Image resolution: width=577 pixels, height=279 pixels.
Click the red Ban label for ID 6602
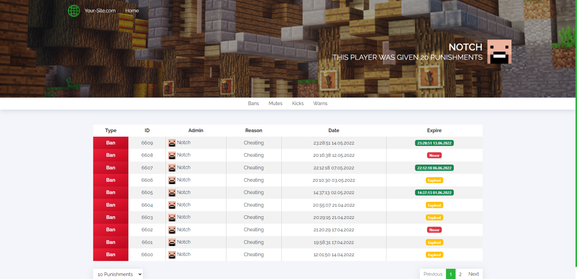point(111,230)
